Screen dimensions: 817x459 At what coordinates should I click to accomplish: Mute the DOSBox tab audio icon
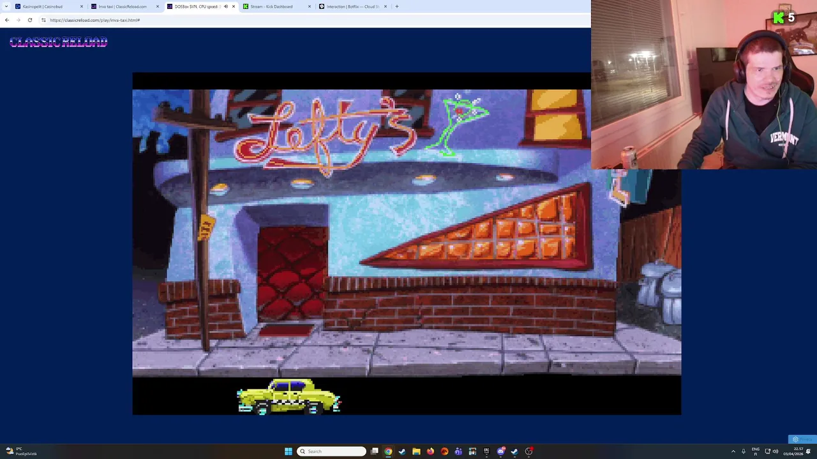tap(225, 6)
